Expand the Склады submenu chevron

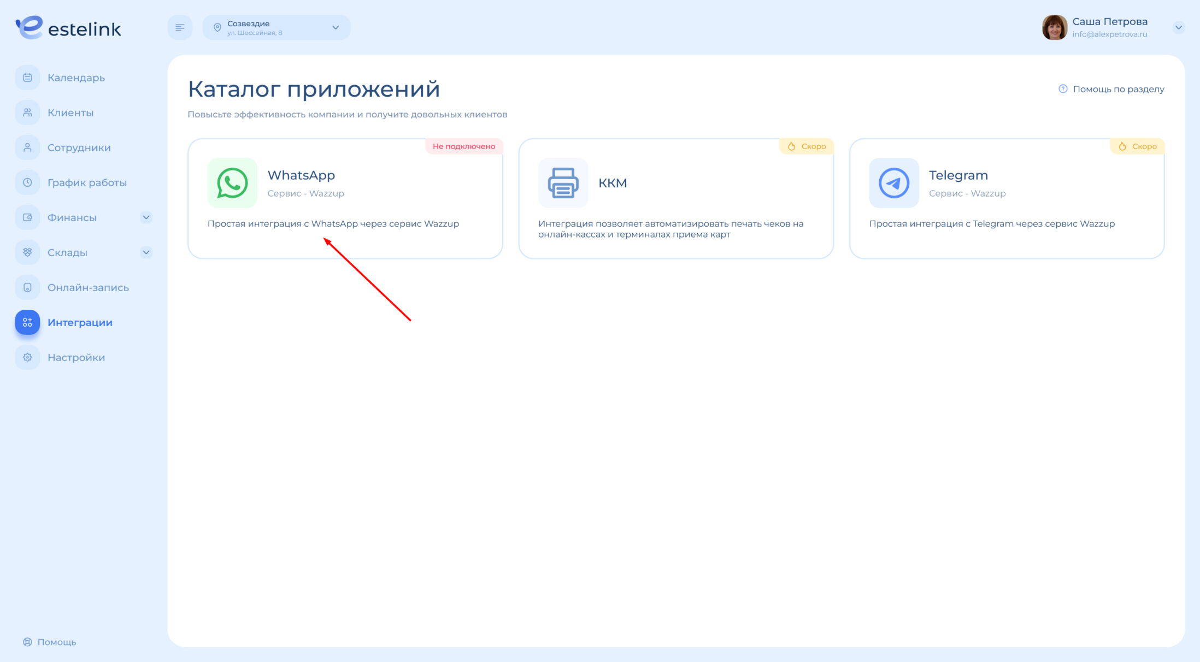pyautogui.click(x=146, y=252)
